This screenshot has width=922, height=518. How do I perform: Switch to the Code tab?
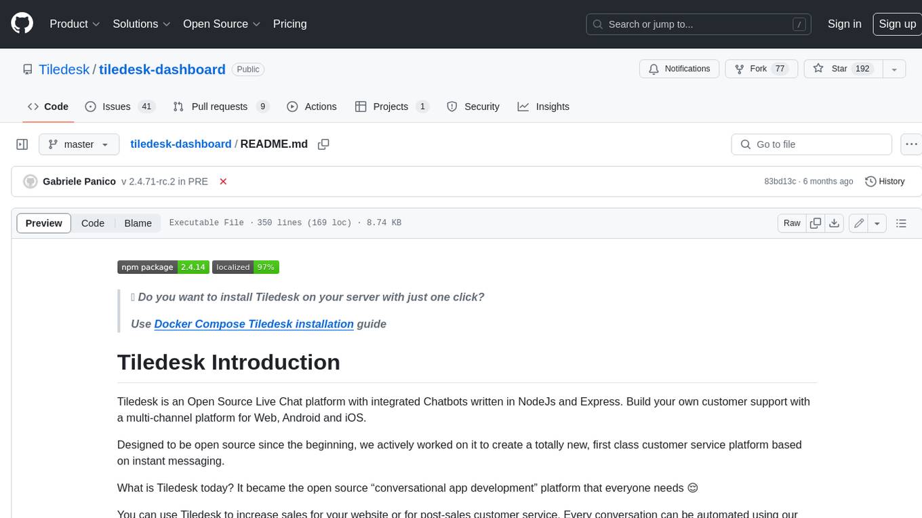pos(48,106)
